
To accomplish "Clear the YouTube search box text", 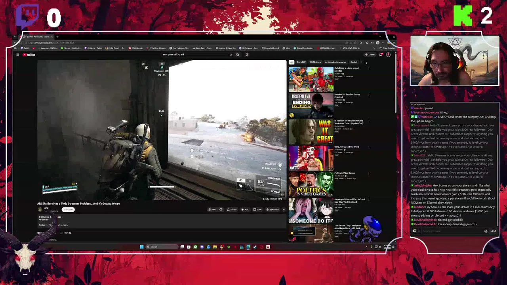I will point(231,55).
